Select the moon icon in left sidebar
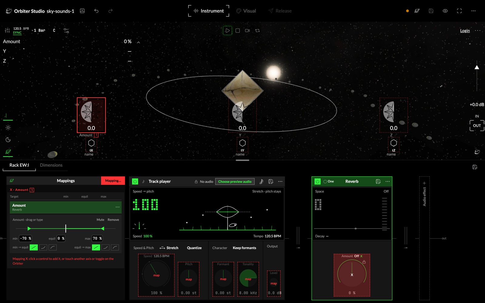This screenshot has height=303, width=485. pyautogui.click(x=8, y=140)
